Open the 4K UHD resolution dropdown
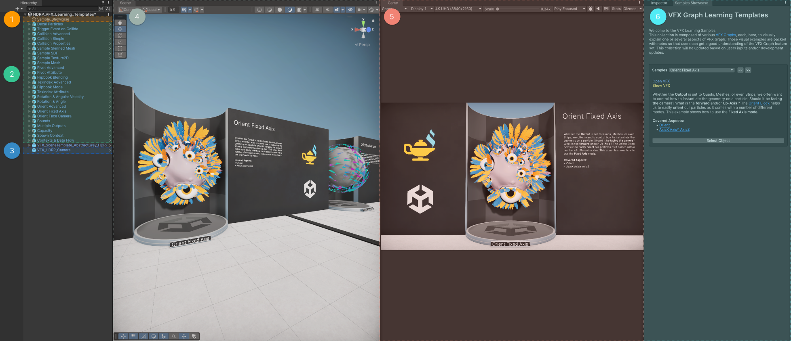The height and width of the screenshot is (341, 791). [458, 9]
